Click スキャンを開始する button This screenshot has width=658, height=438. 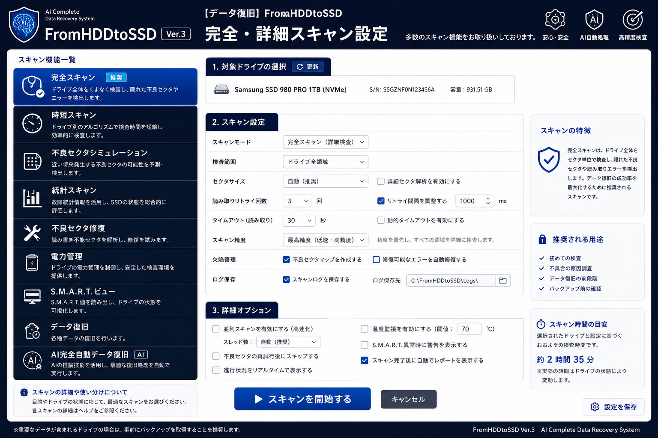pyautogui.click(x=302, y=399)
